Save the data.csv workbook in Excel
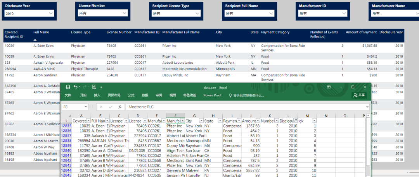This screenshot has height=177, width=419. coord(68,87)
